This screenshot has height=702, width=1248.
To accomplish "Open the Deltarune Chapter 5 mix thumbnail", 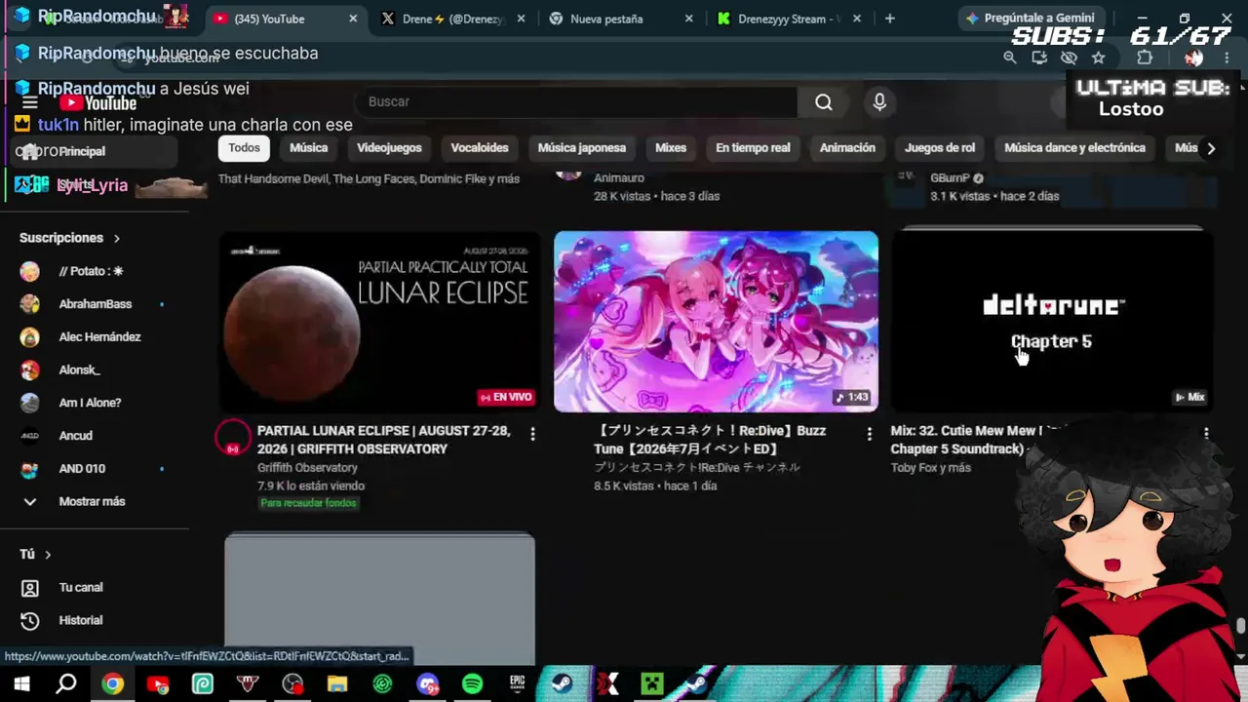I will (1052, 322).
